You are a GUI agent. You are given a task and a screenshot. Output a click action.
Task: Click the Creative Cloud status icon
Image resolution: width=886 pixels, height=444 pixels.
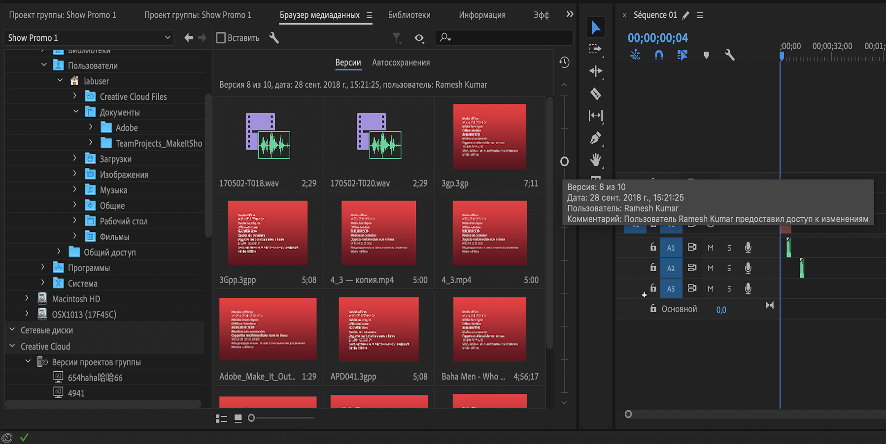(x=7, y=437)
